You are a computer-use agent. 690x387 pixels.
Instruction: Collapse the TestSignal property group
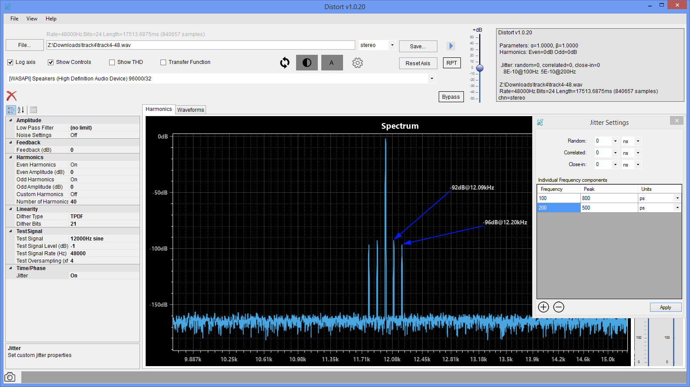[10, 231]
